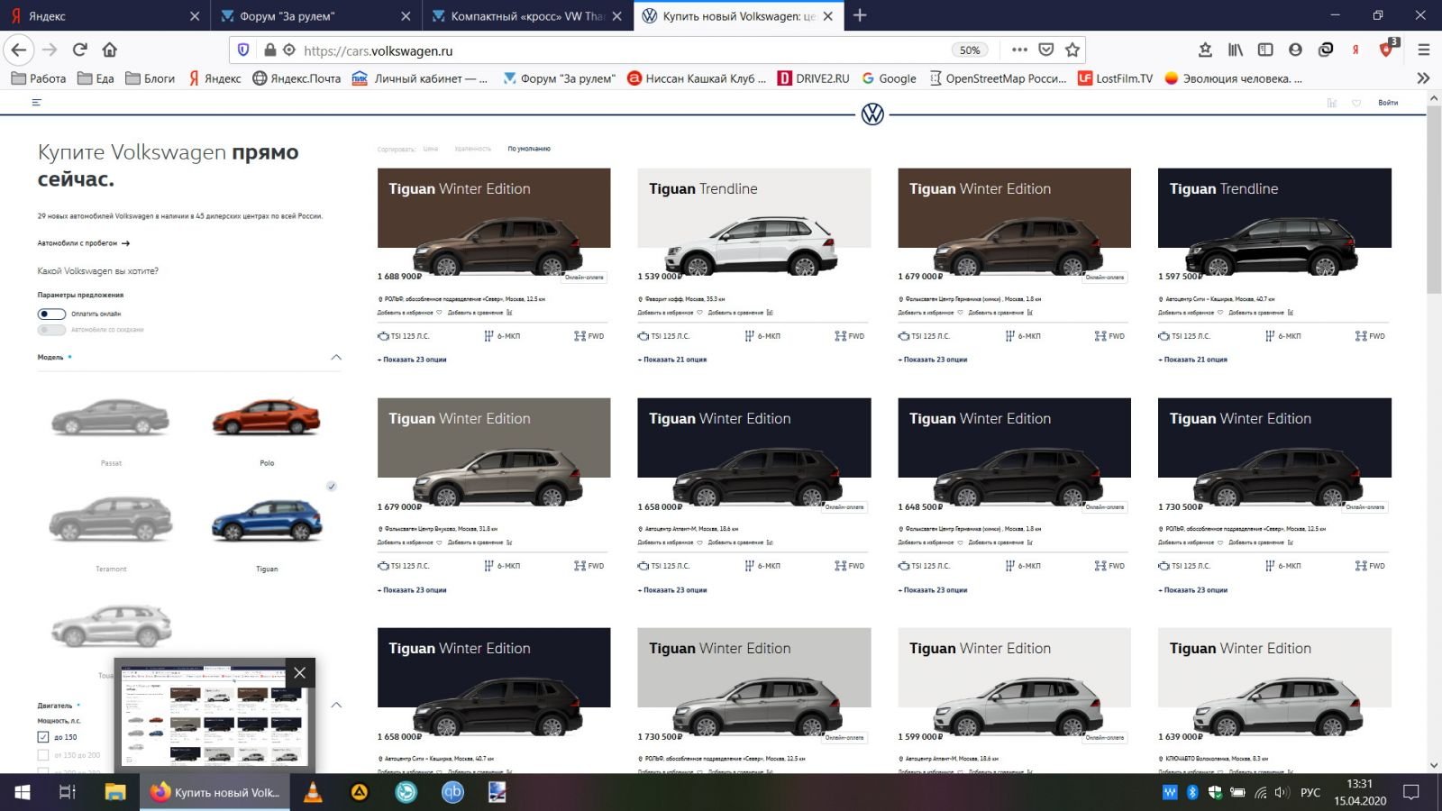Open the Еда bookmarks folder
1442x811 pixels.
(96, 78)
